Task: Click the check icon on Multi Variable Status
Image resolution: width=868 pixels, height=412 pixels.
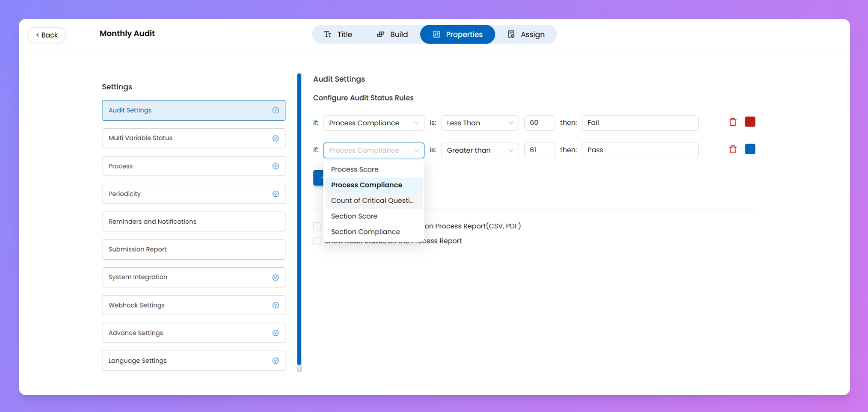Action: (275, 138)
